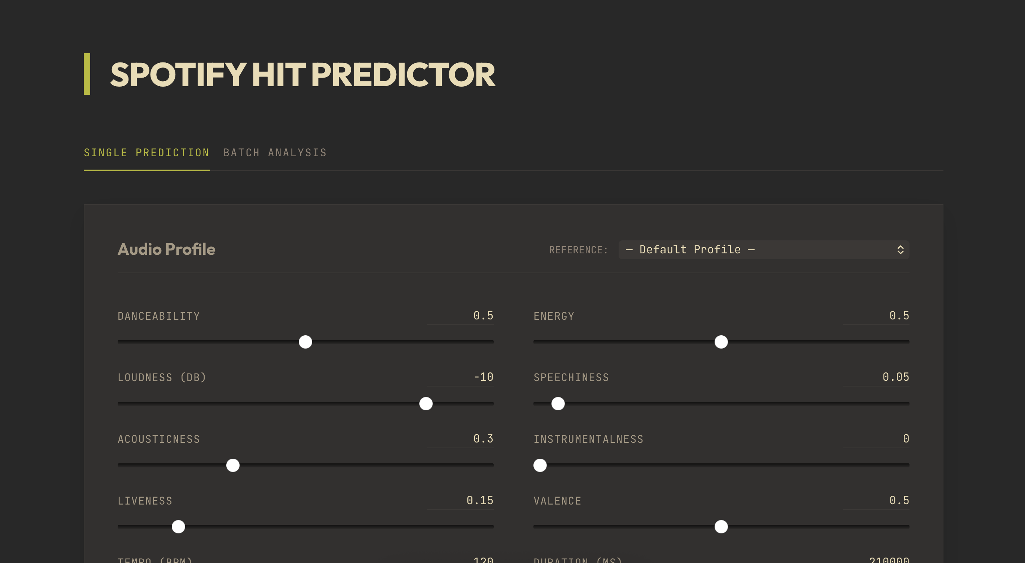This screenshot has width=1025, height=563.
Task: Choose Default Profile from reference selector
Action: coord(763,249)
